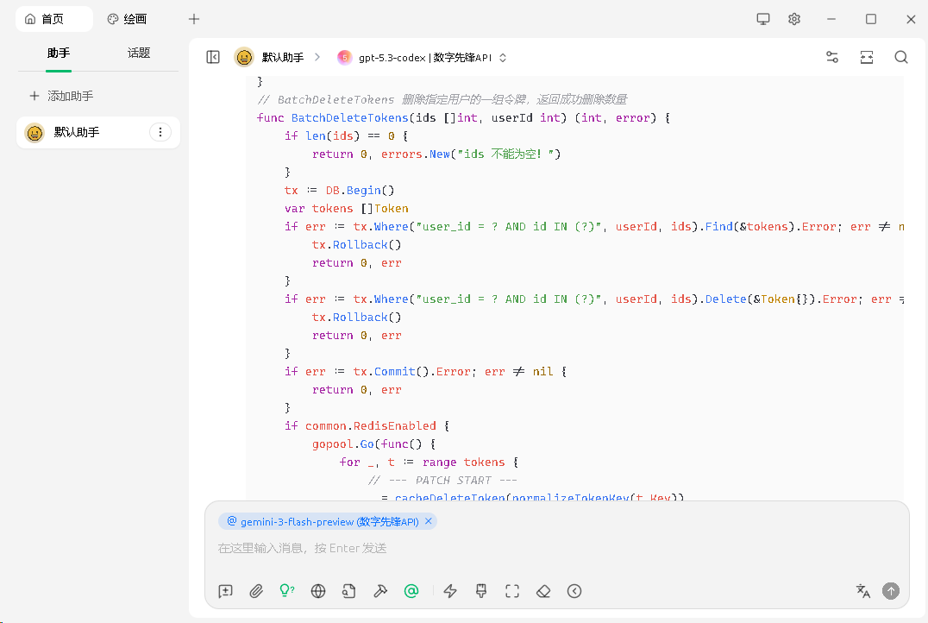Enable web search via globe icon
Image resolution: width=928 pixels, height=623 pixels.
click(x=317, y=591)
